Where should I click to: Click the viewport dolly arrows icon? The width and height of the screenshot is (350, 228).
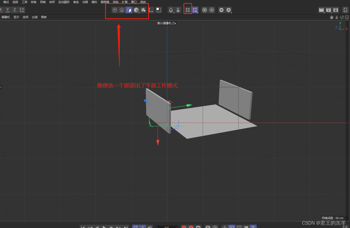[x=337, y=17]
